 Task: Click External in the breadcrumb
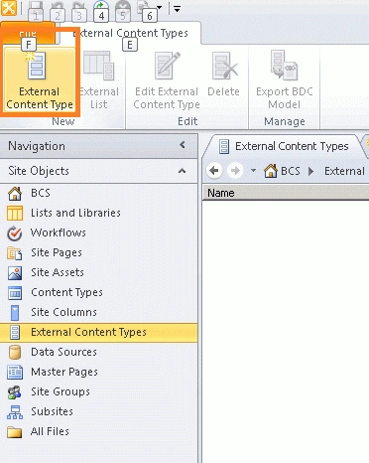(x=344, y=171)
